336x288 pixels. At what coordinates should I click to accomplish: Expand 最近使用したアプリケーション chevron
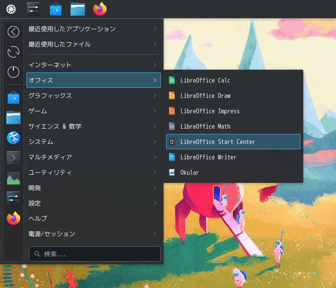coord(155,29)
